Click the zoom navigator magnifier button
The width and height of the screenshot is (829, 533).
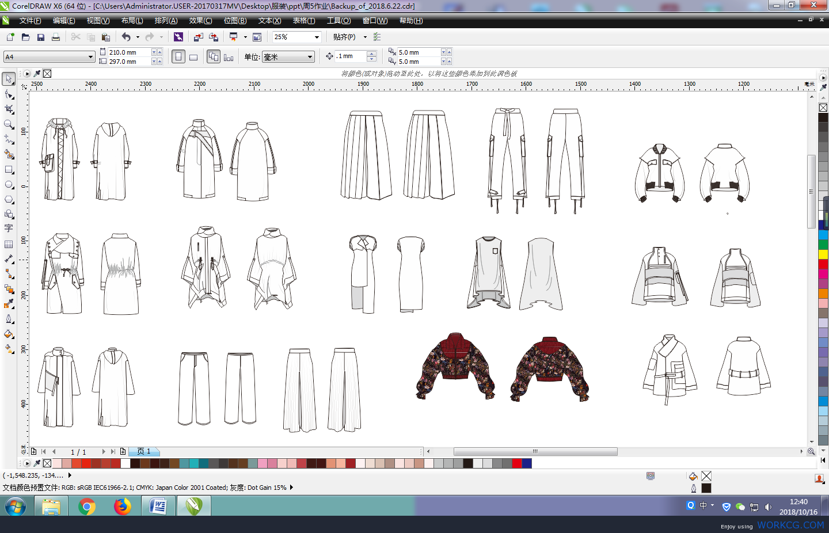811,452
